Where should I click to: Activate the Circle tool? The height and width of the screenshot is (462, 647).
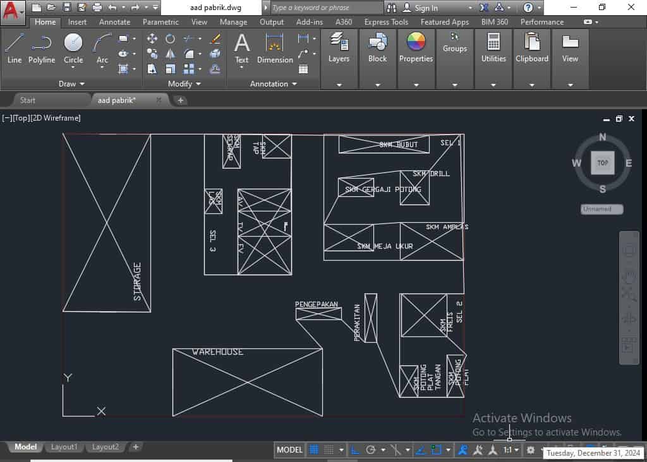click(73, 49)
